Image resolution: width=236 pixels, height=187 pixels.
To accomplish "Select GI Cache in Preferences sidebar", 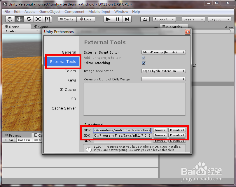I will [68, 89].
